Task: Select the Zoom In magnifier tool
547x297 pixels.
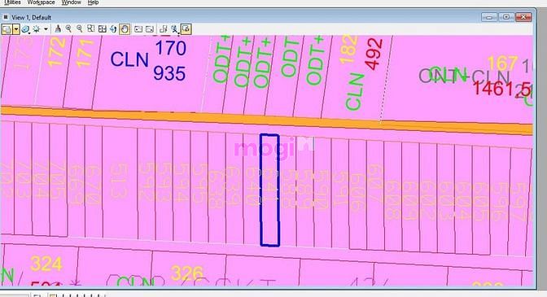Action: 68,29
